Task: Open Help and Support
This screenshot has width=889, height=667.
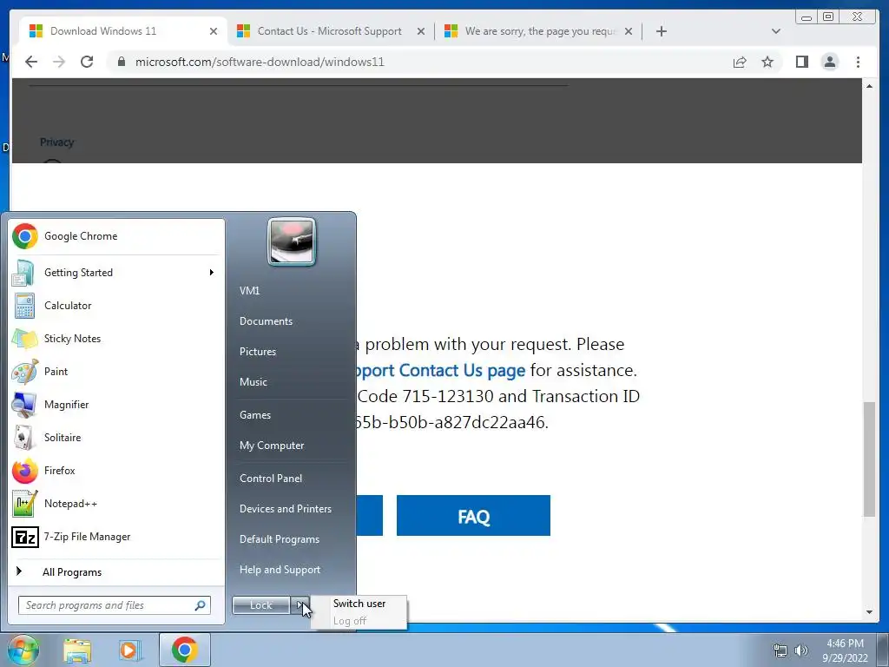Action: (x=280, y=570)
